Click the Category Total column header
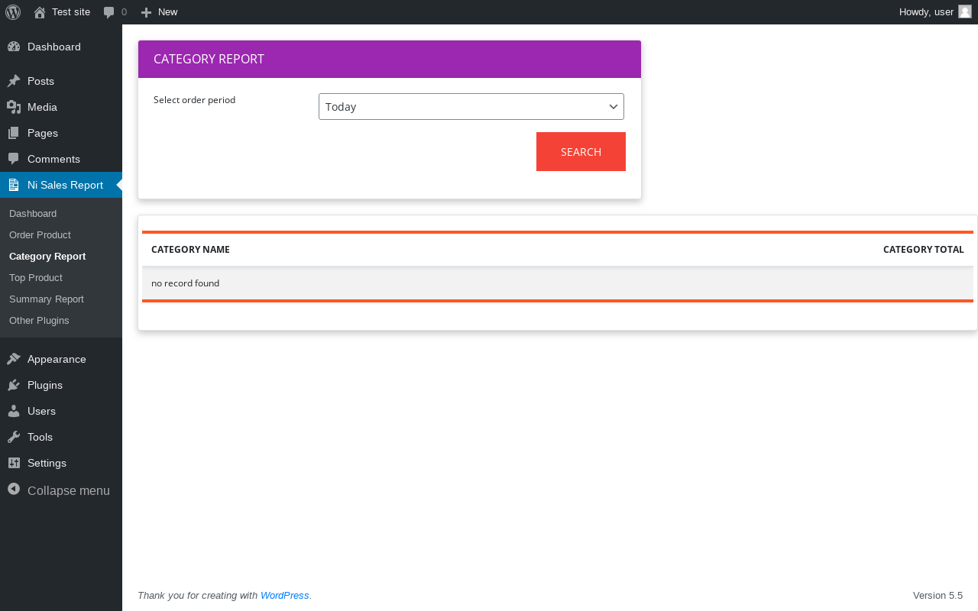 click(923, 250)
